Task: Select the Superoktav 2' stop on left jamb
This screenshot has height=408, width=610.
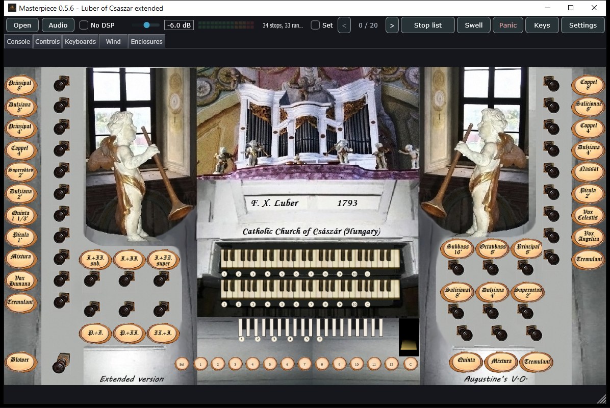Action: click(x=20, y=172)
